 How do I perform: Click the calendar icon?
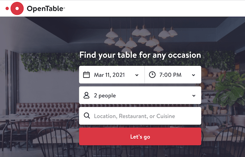point(86,74)
